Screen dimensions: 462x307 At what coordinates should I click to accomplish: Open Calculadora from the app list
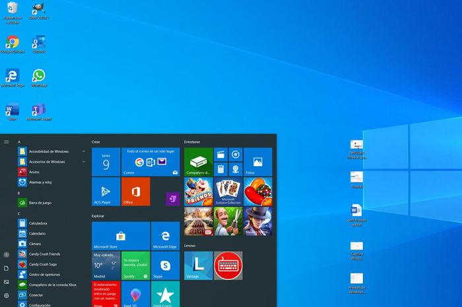(x=38, y=223)
